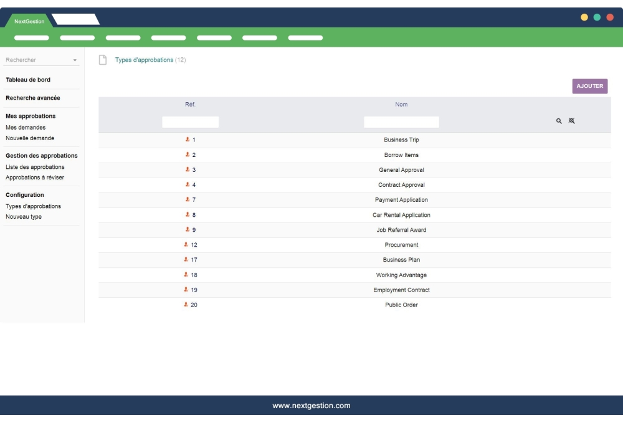Screen dimensions: 623x423
Task: Sort the table by the Nom column
Action: pyautogui.click(x=401, y=105)
